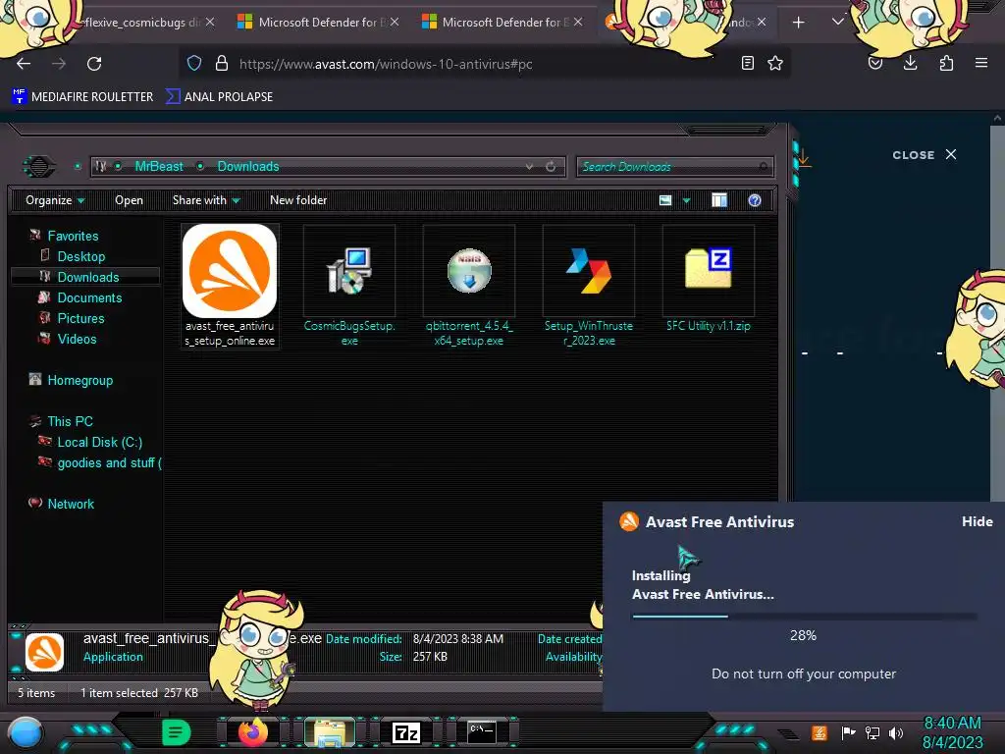Image resolution: width=1005 pixels, height=754 pixels.
Task: Open command prompt from the taskbar
Action: pos(481,732)
